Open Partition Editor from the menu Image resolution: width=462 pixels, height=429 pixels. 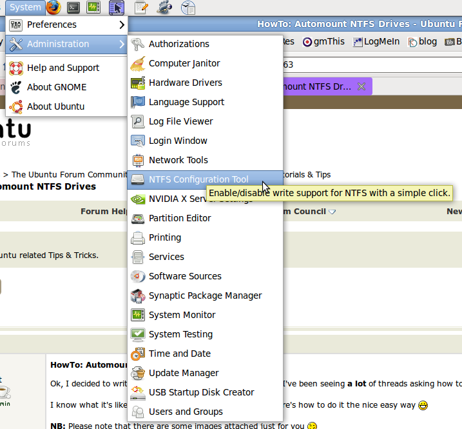[x=205, y=218]
